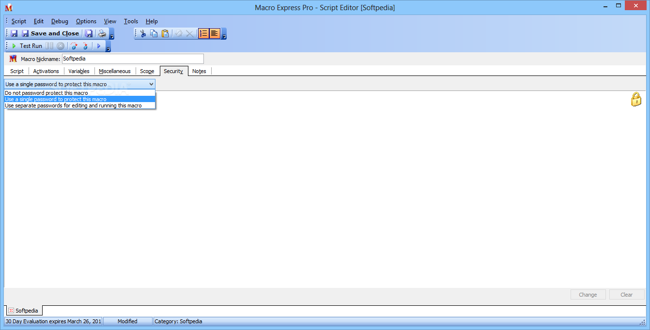Click the Macro Nickname input field
The width and height of the screenshot is (650, 330).
(x=133, y=59)
